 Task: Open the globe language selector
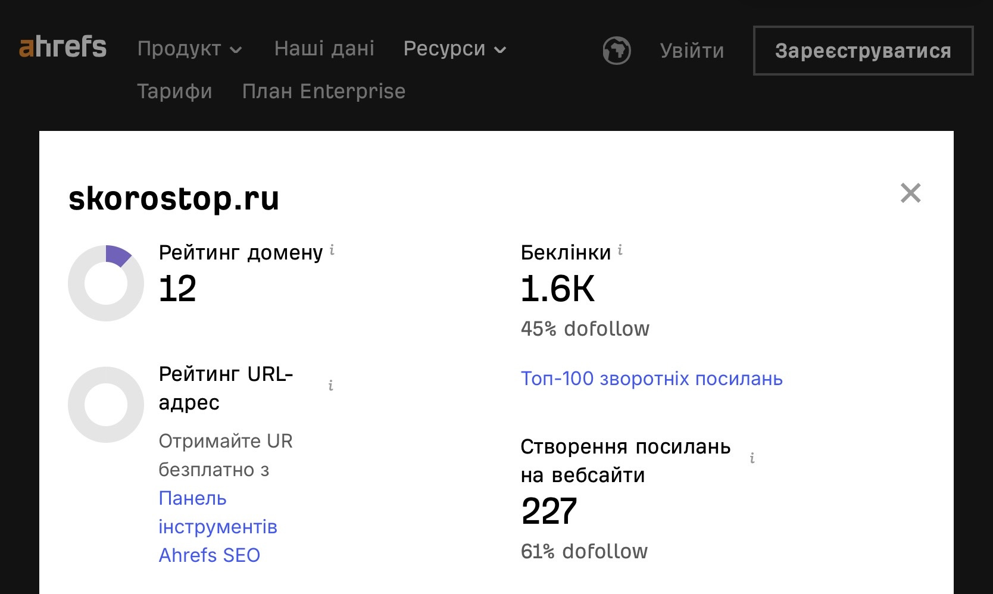click(616, 51)
